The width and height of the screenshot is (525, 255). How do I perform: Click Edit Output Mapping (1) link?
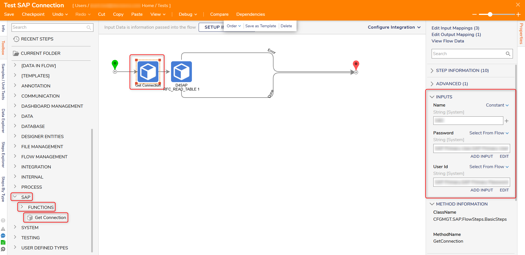coord(456,35)
